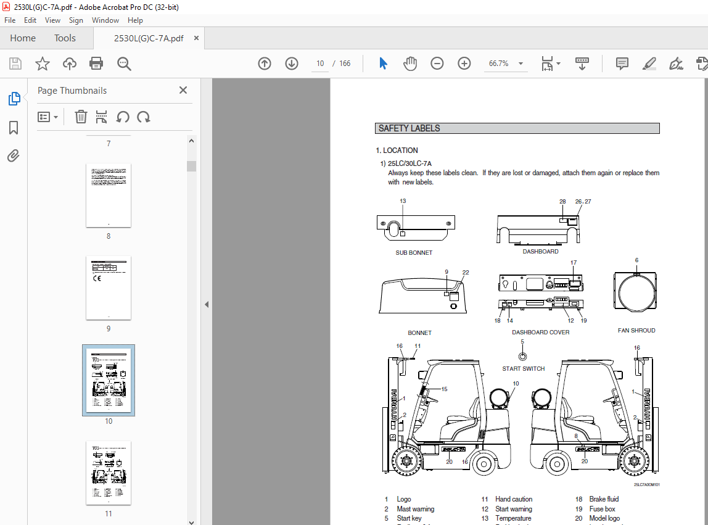Viewport: 708px width, 525px height.
Task: Close the Page Thumbnails panel
Action: pyautogui.click(x=183, y=90)
